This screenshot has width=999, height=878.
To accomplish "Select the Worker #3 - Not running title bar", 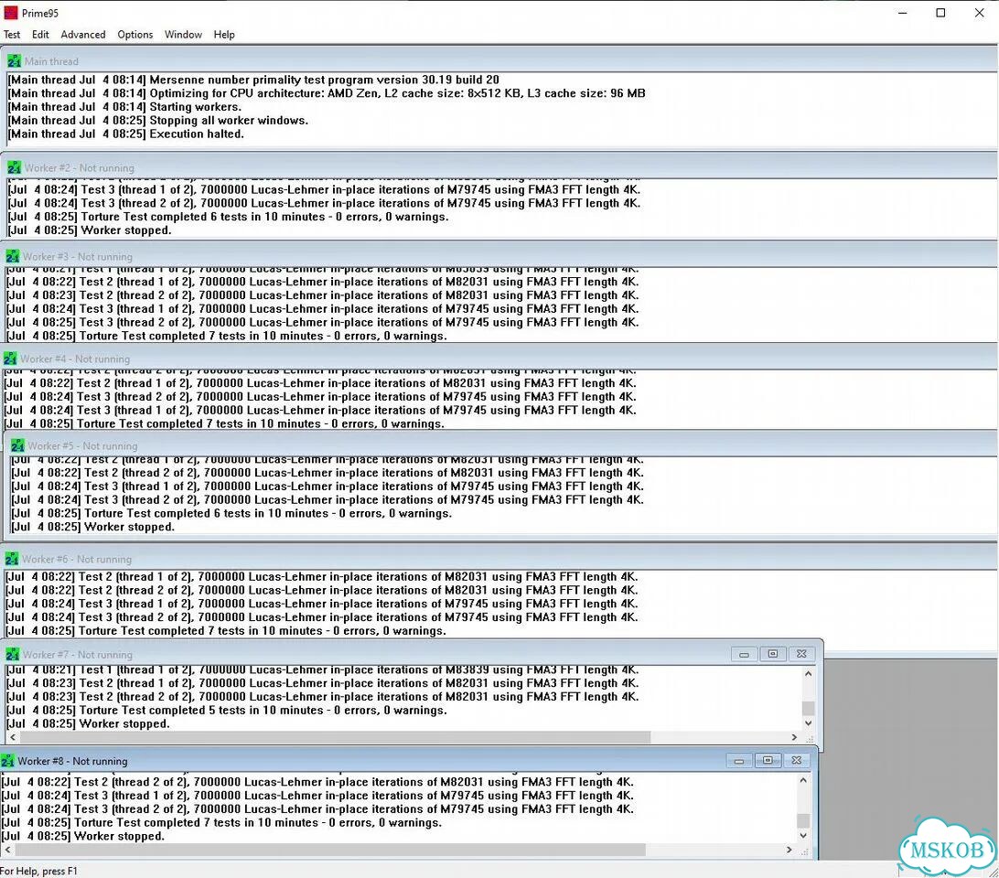I will (499, 256).
